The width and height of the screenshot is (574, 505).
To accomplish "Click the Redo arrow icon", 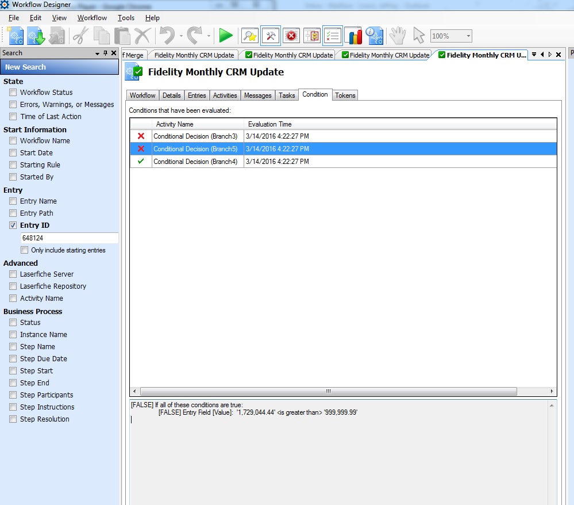I will [x=194, y=36].
